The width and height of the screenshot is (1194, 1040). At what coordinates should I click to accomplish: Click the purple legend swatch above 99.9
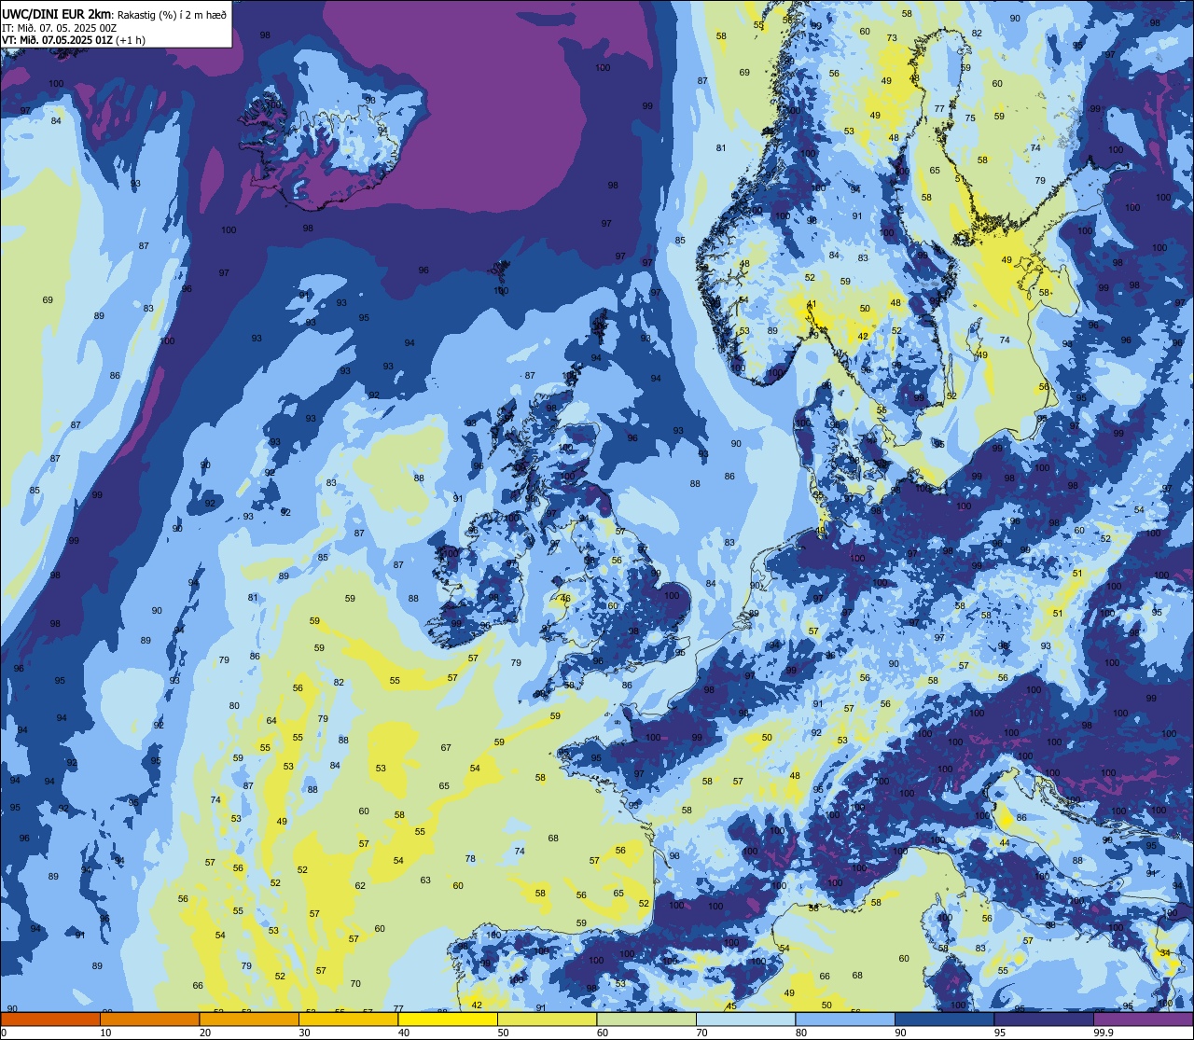tap(1143, 1019)
